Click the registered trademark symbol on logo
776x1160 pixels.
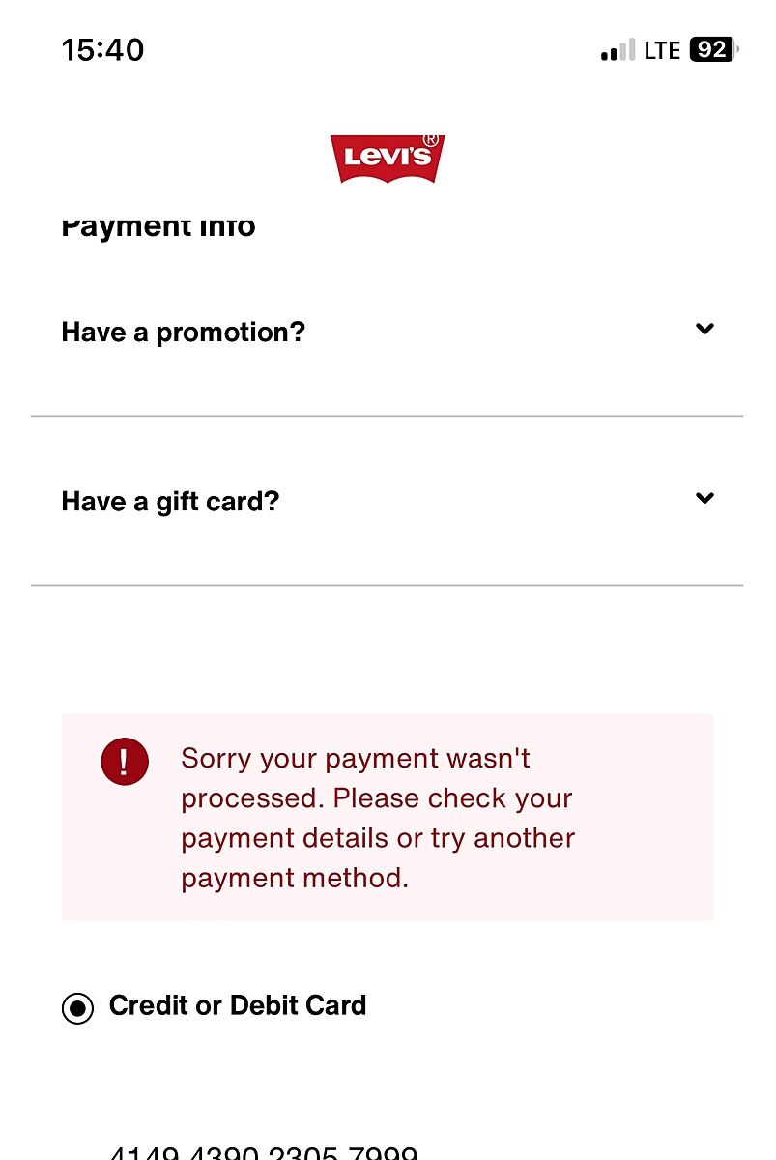(431, 139)
